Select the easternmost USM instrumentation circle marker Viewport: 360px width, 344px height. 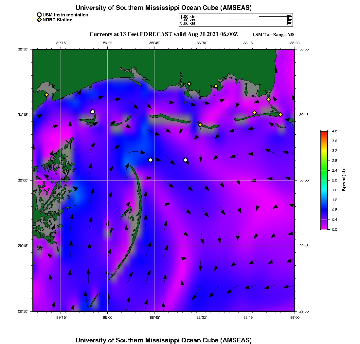[186, 160]
